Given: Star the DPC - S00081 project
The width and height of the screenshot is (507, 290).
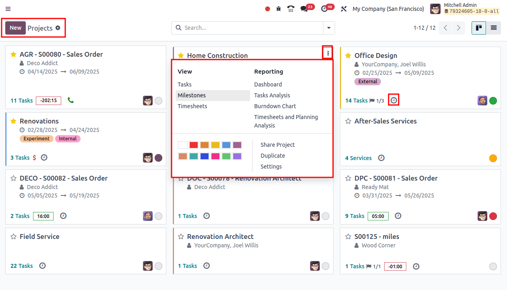Looking at the screenshot, I should click(x=348, y=178).
